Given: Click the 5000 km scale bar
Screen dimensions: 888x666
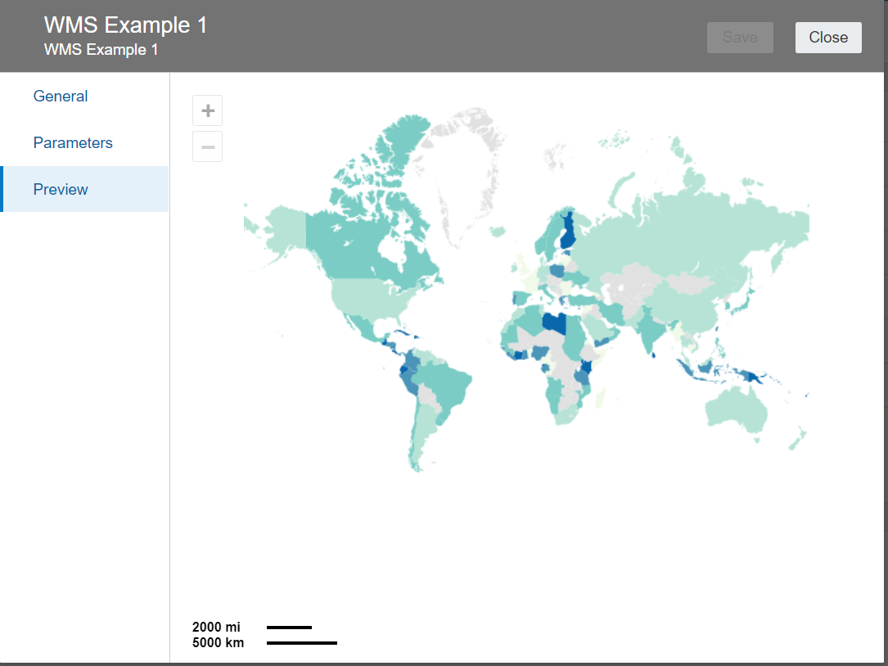Looking at the screenshot, I should 301,642.
